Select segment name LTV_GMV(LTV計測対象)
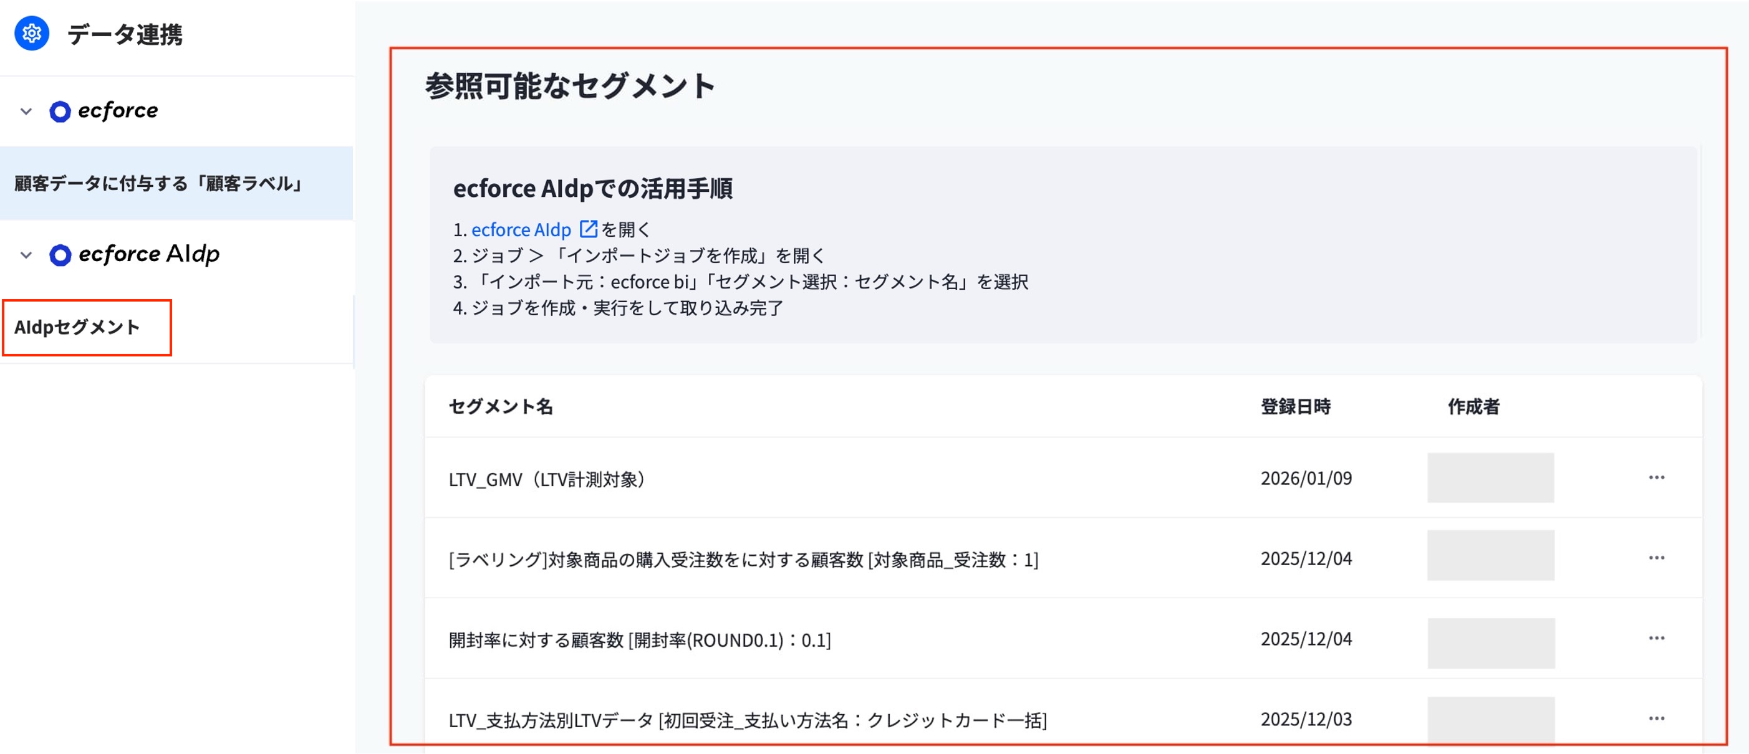1749x754 pixels. click(x=547, y=479)
